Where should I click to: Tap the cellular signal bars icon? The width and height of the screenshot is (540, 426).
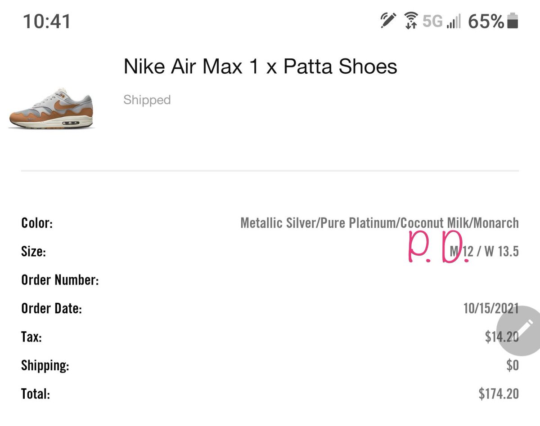point(454,22)
